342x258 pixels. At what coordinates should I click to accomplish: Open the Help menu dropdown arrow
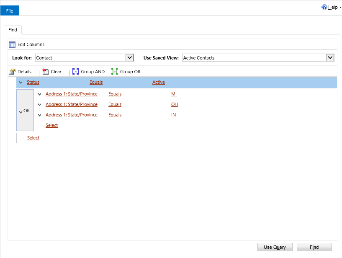340,8
